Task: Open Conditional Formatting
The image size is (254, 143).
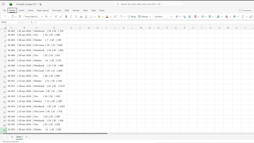Action: [x=195, y=16]
